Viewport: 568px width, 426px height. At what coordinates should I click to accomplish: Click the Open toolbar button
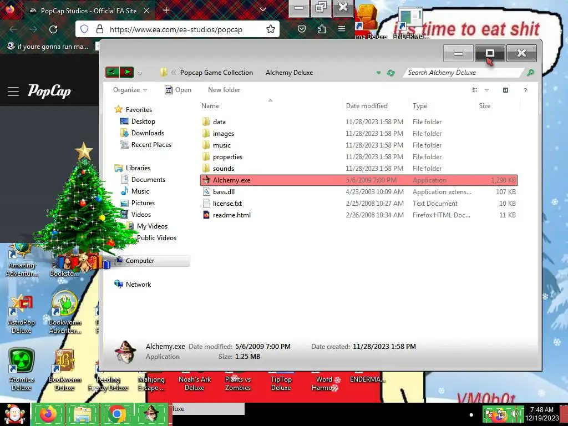pos(178,90)
